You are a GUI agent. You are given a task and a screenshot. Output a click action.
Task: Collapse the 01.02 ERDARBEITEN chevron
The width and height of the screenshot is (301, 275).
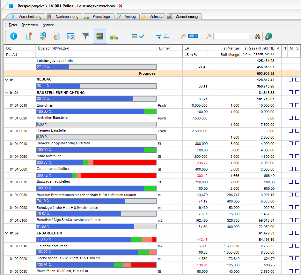pos(6,233)
